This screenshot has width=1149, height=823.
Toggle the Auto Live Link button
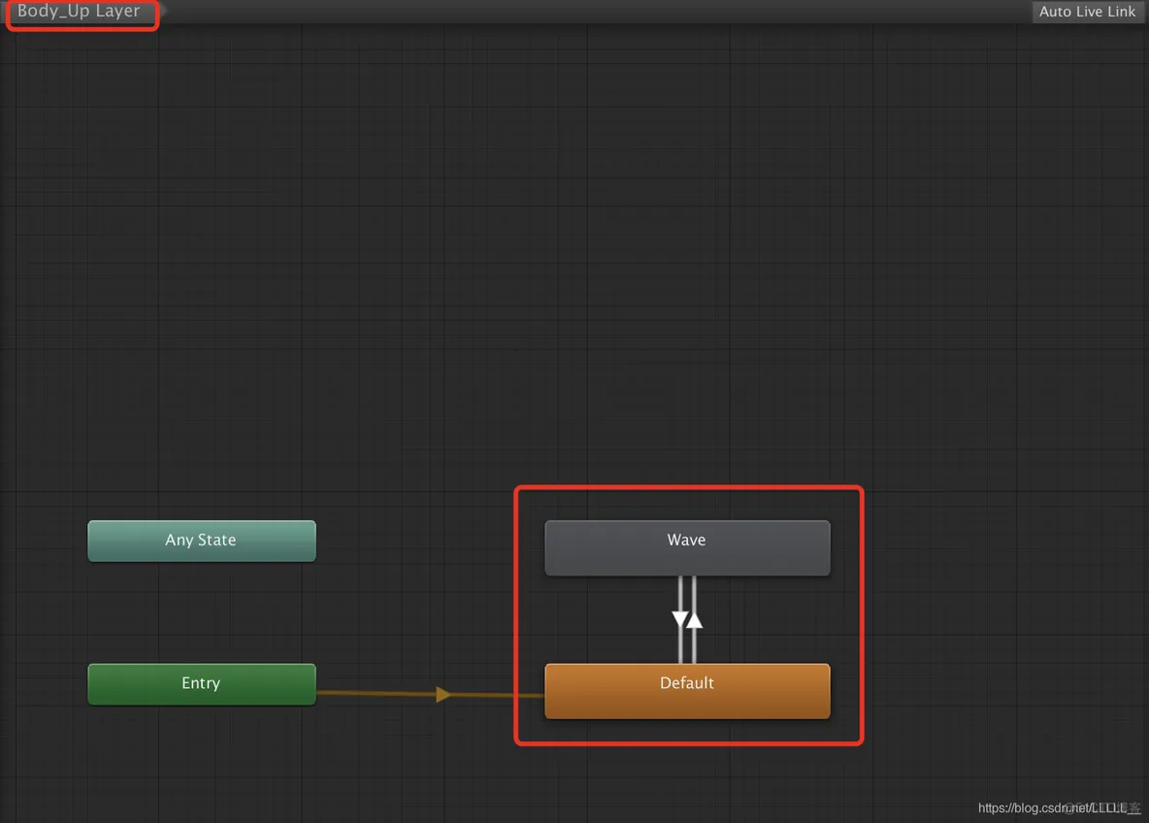[1087, 12]
